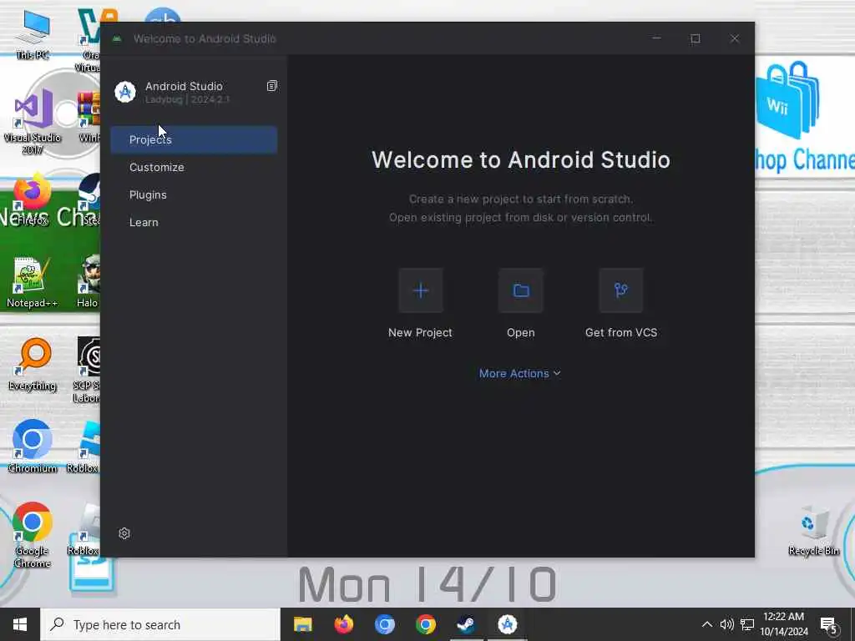
Task: Maximize the Android Studio welcome window
Action: (x=696, y=38)
